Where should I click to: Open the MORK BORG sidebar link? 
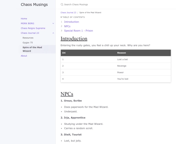click(27, 23)
